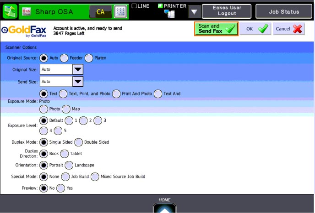Set Exposure Level to 3
This screenshot has height=213, width=315.
[98, 120]
